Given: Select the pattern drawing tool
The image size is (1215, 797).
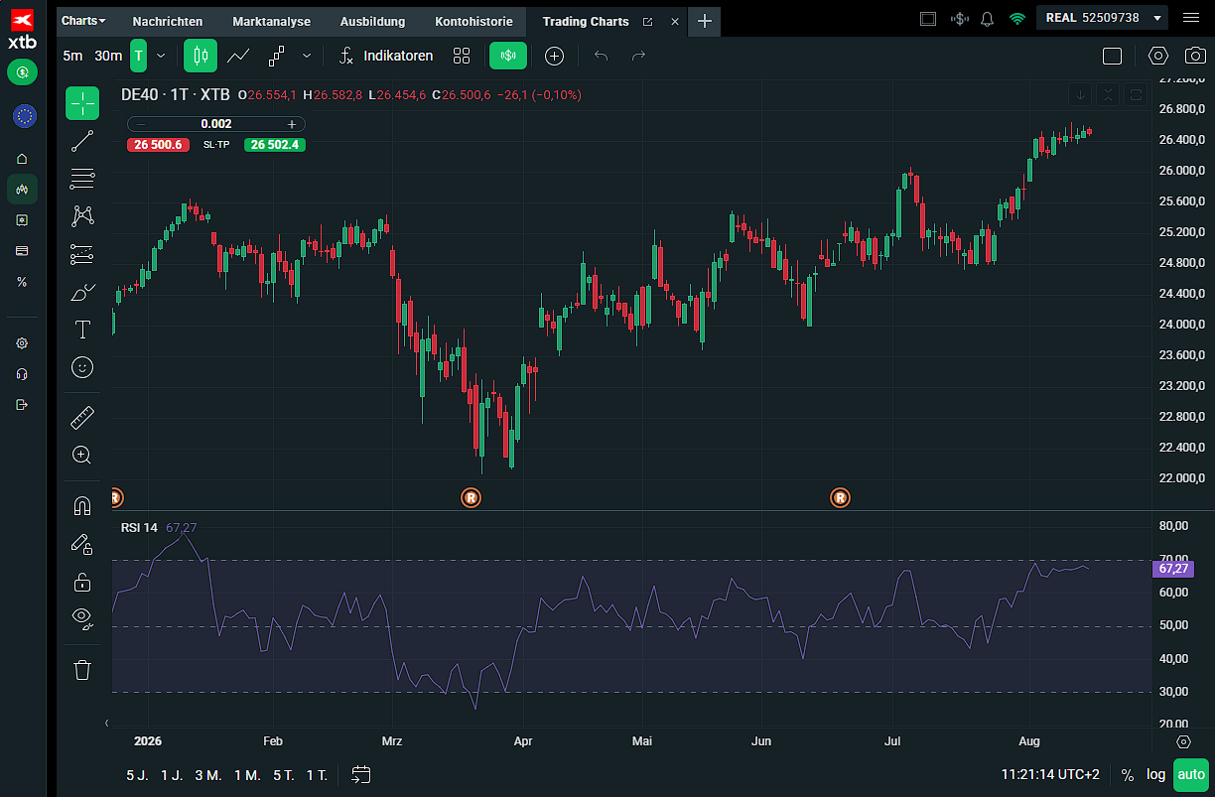Looking at the screenshot, I should pyautogui.click(x=82, y=215).
